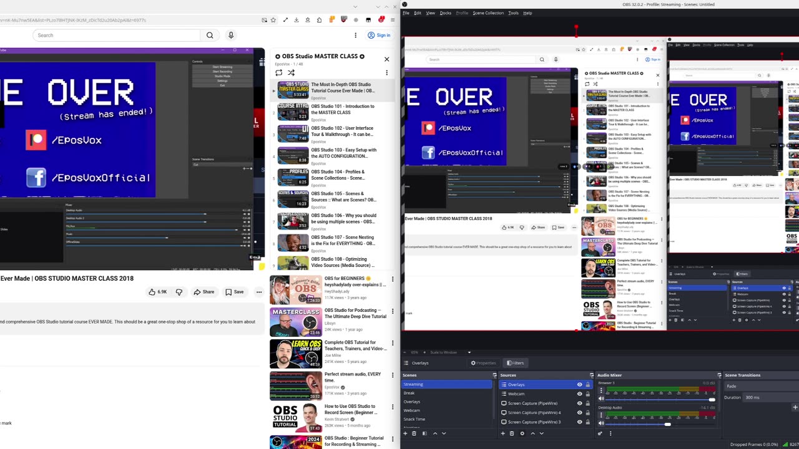Bookmark this page with the star icon

(273, 20)
